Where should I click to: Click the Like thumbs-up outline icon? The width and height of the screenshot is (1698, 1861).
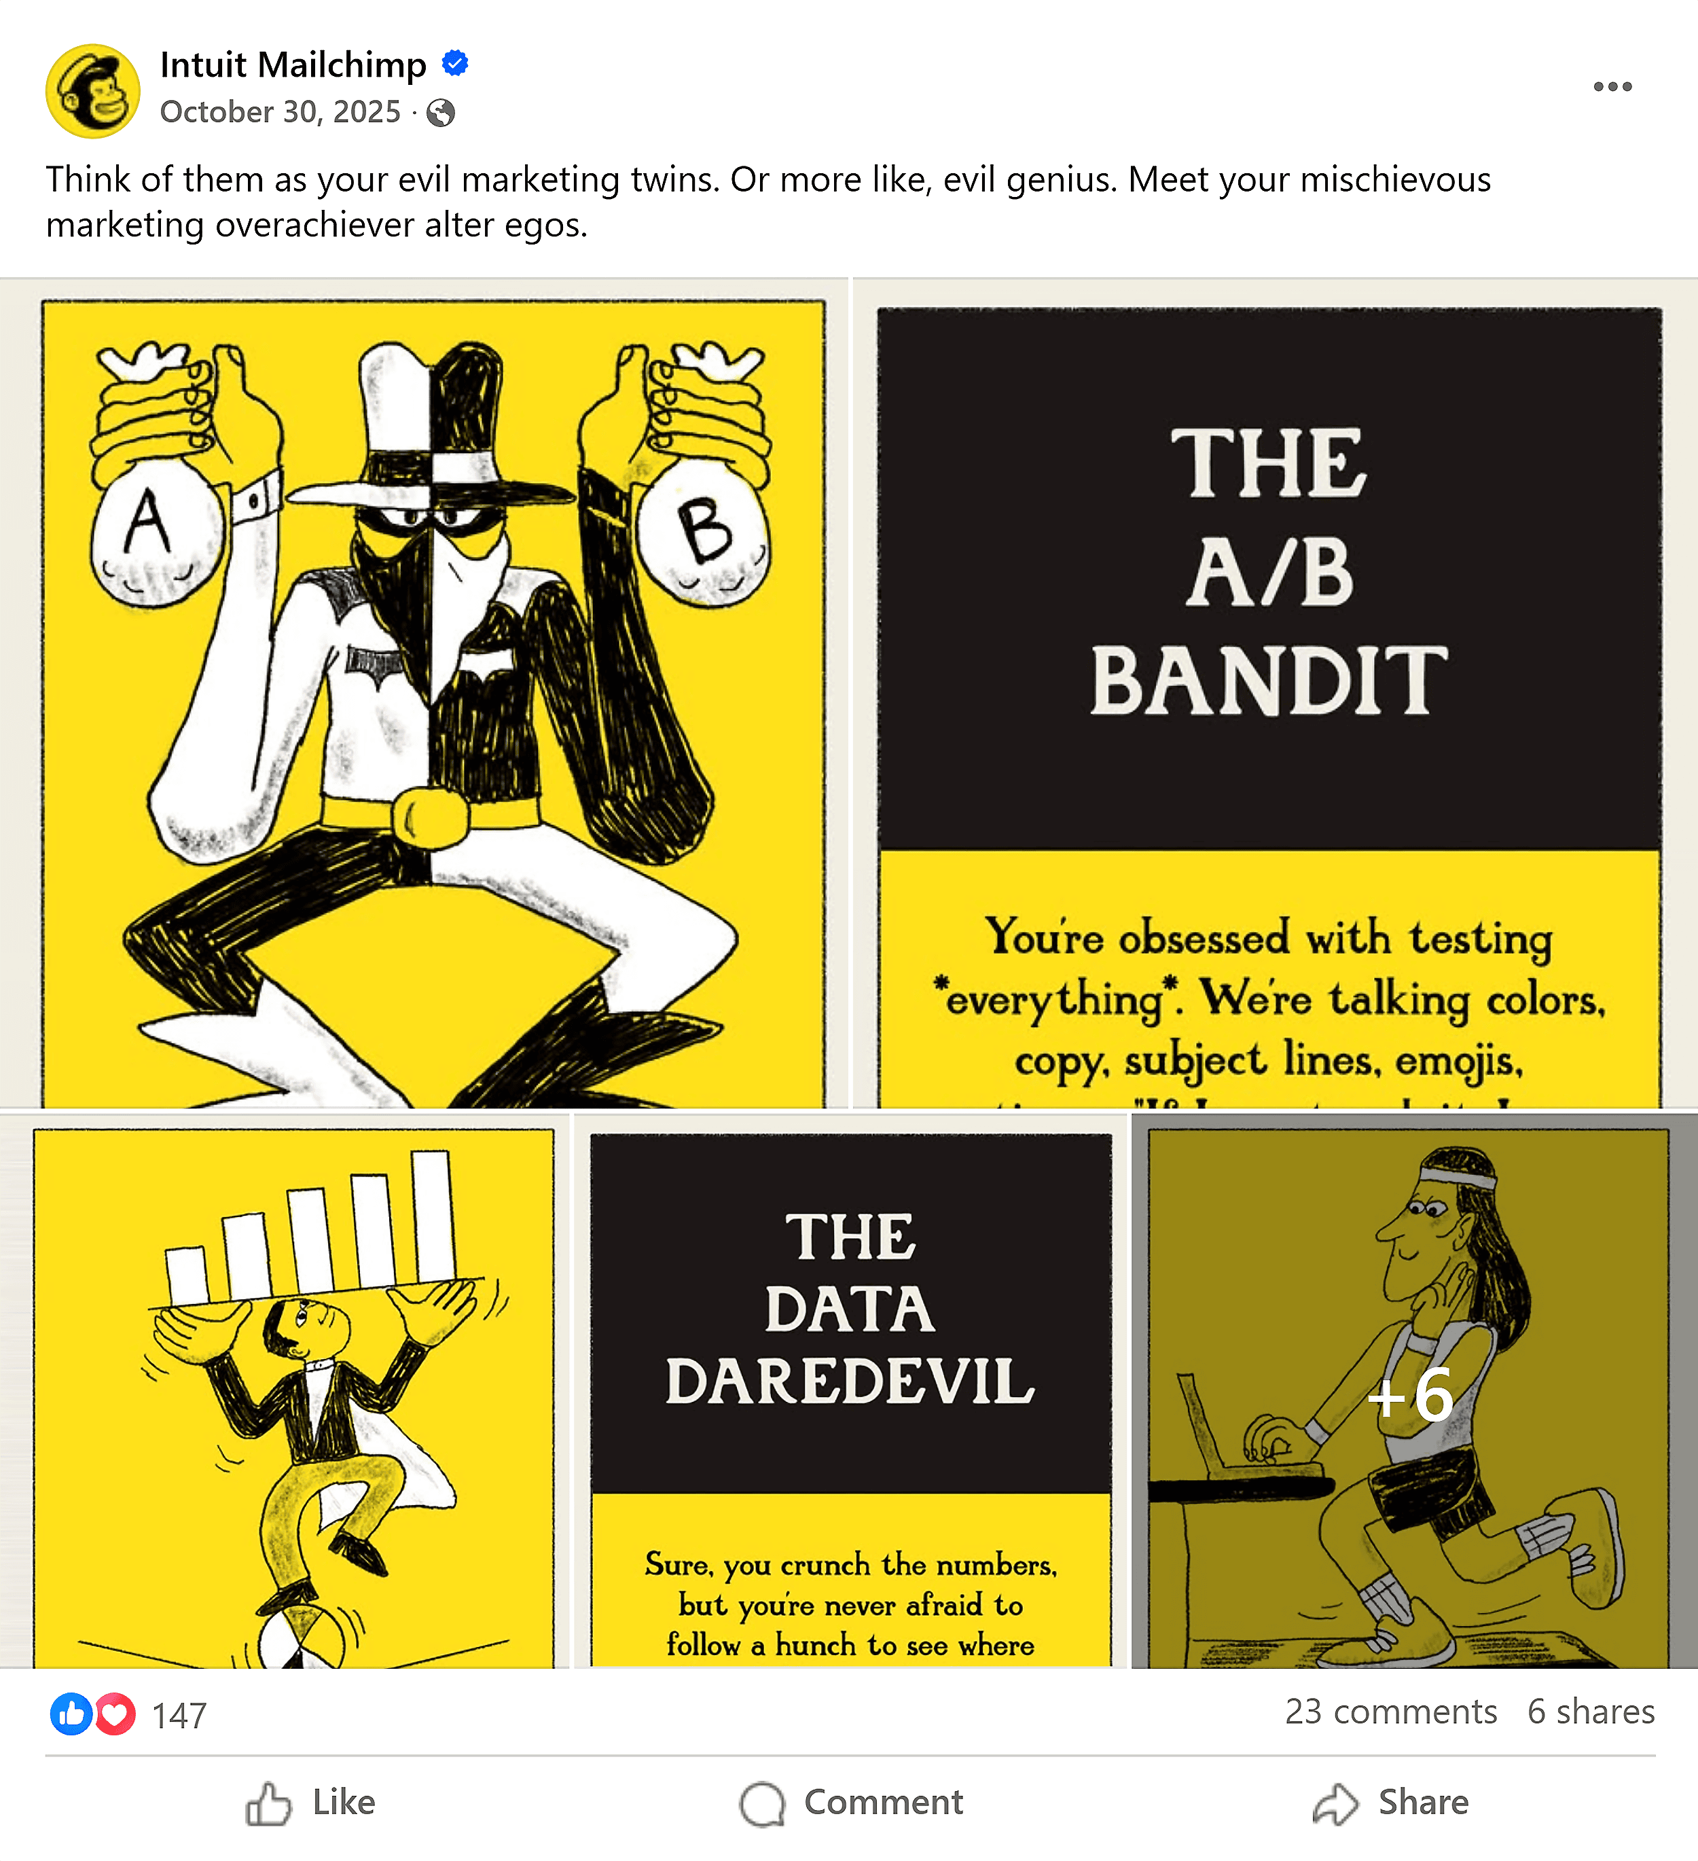pos(269,1803)
